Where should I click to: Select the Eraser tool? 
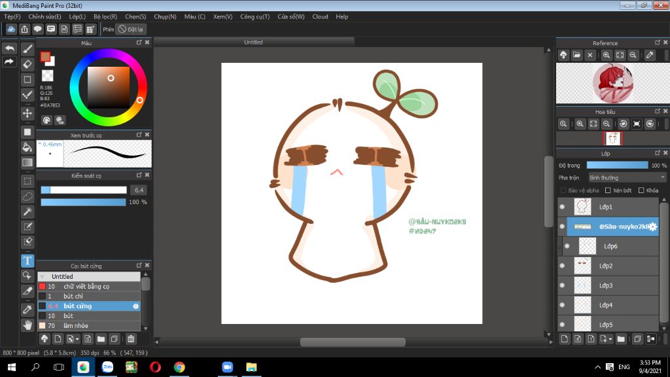[27, 64]
